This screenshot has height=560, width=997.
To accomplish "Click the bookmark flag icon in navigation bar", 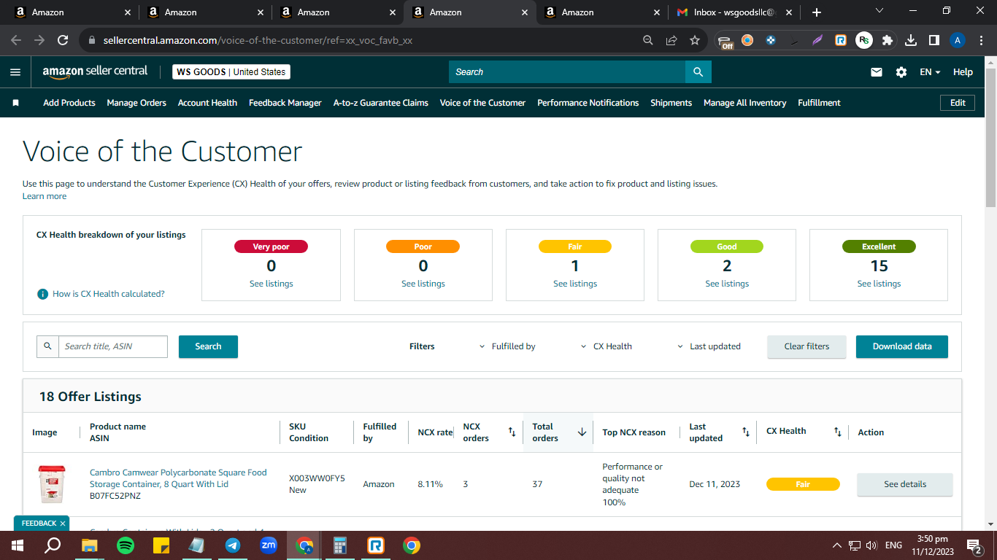I will [x=15, y=103].
